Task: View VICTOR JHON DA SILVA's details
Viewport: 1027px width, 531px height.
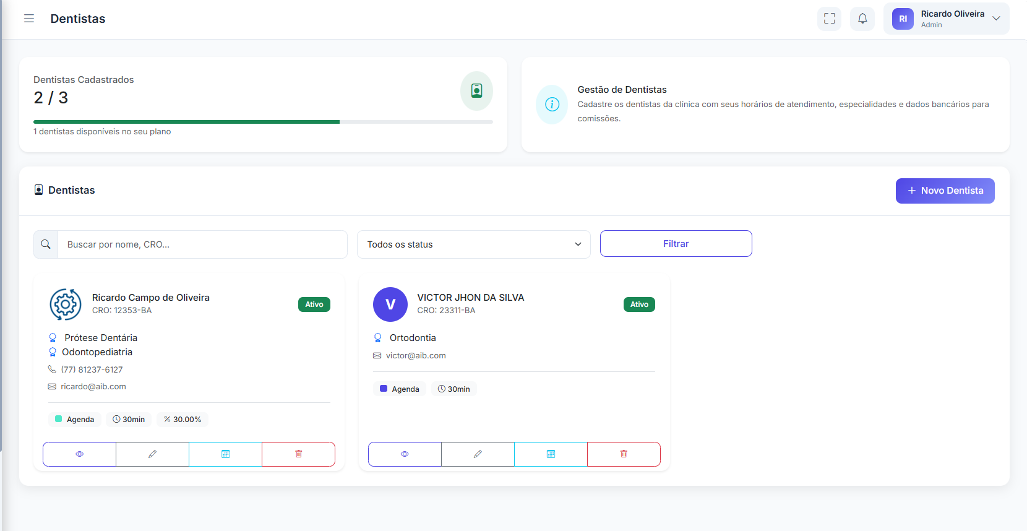Action: click(x=405, y=454)
